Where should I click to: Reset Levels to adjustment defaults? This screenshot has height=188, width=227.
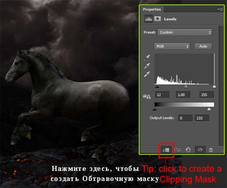[x=188, y=149]
